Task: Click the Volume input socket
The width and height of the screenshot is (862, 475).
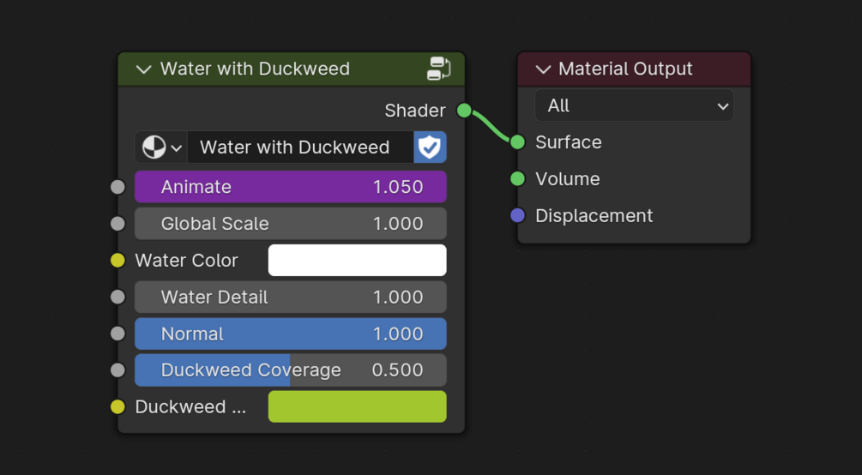Action: [517, 179]
